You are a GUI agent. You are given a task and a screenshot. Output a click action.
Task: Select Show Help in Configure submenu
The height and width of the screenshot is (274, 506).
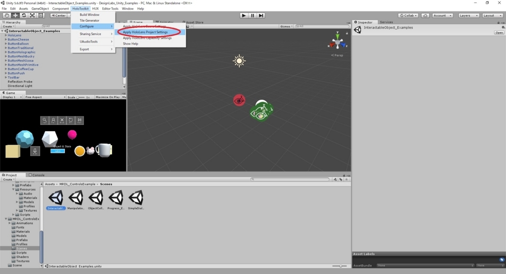click(150, 44)
